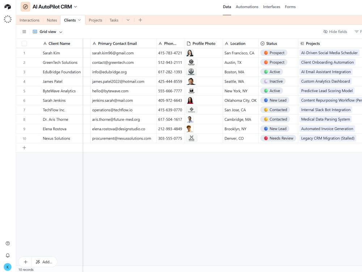Screen dimensions: 362x272
Task: Click the Location column header
Action: [241, 44]
